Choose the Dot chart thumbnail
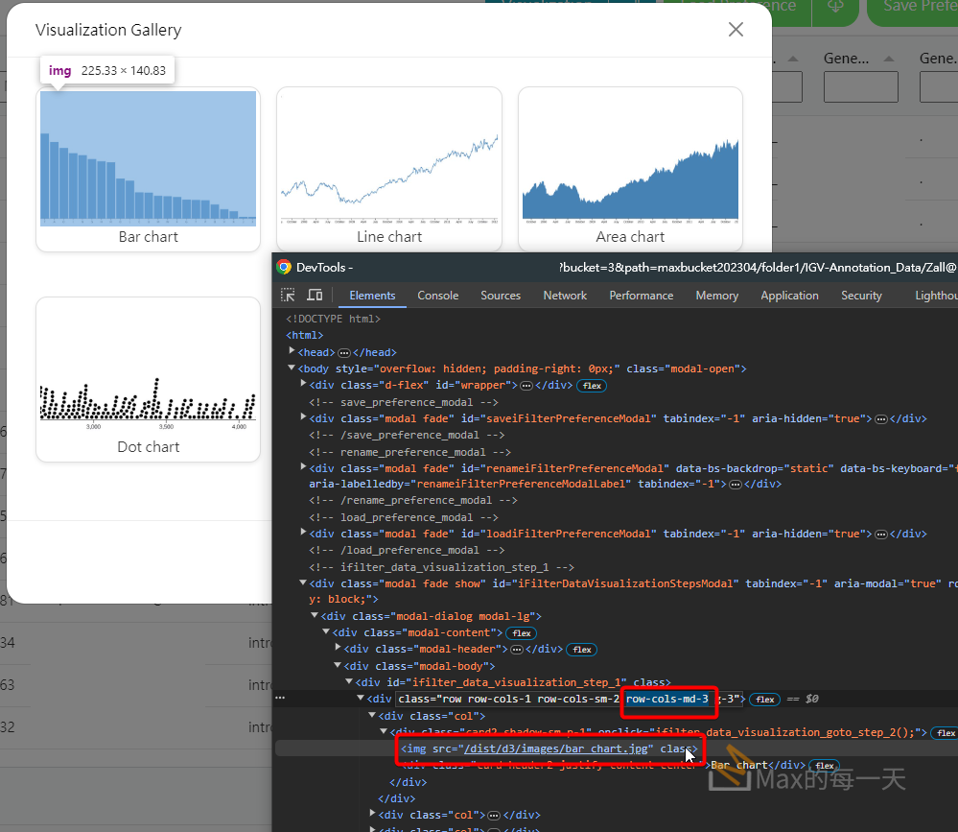 tap(148, 380)
